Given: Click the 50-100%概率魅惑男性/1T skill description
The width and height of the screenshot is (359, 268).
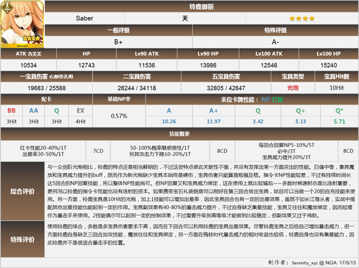Looking at the screenshot, I should pos(160,151).
